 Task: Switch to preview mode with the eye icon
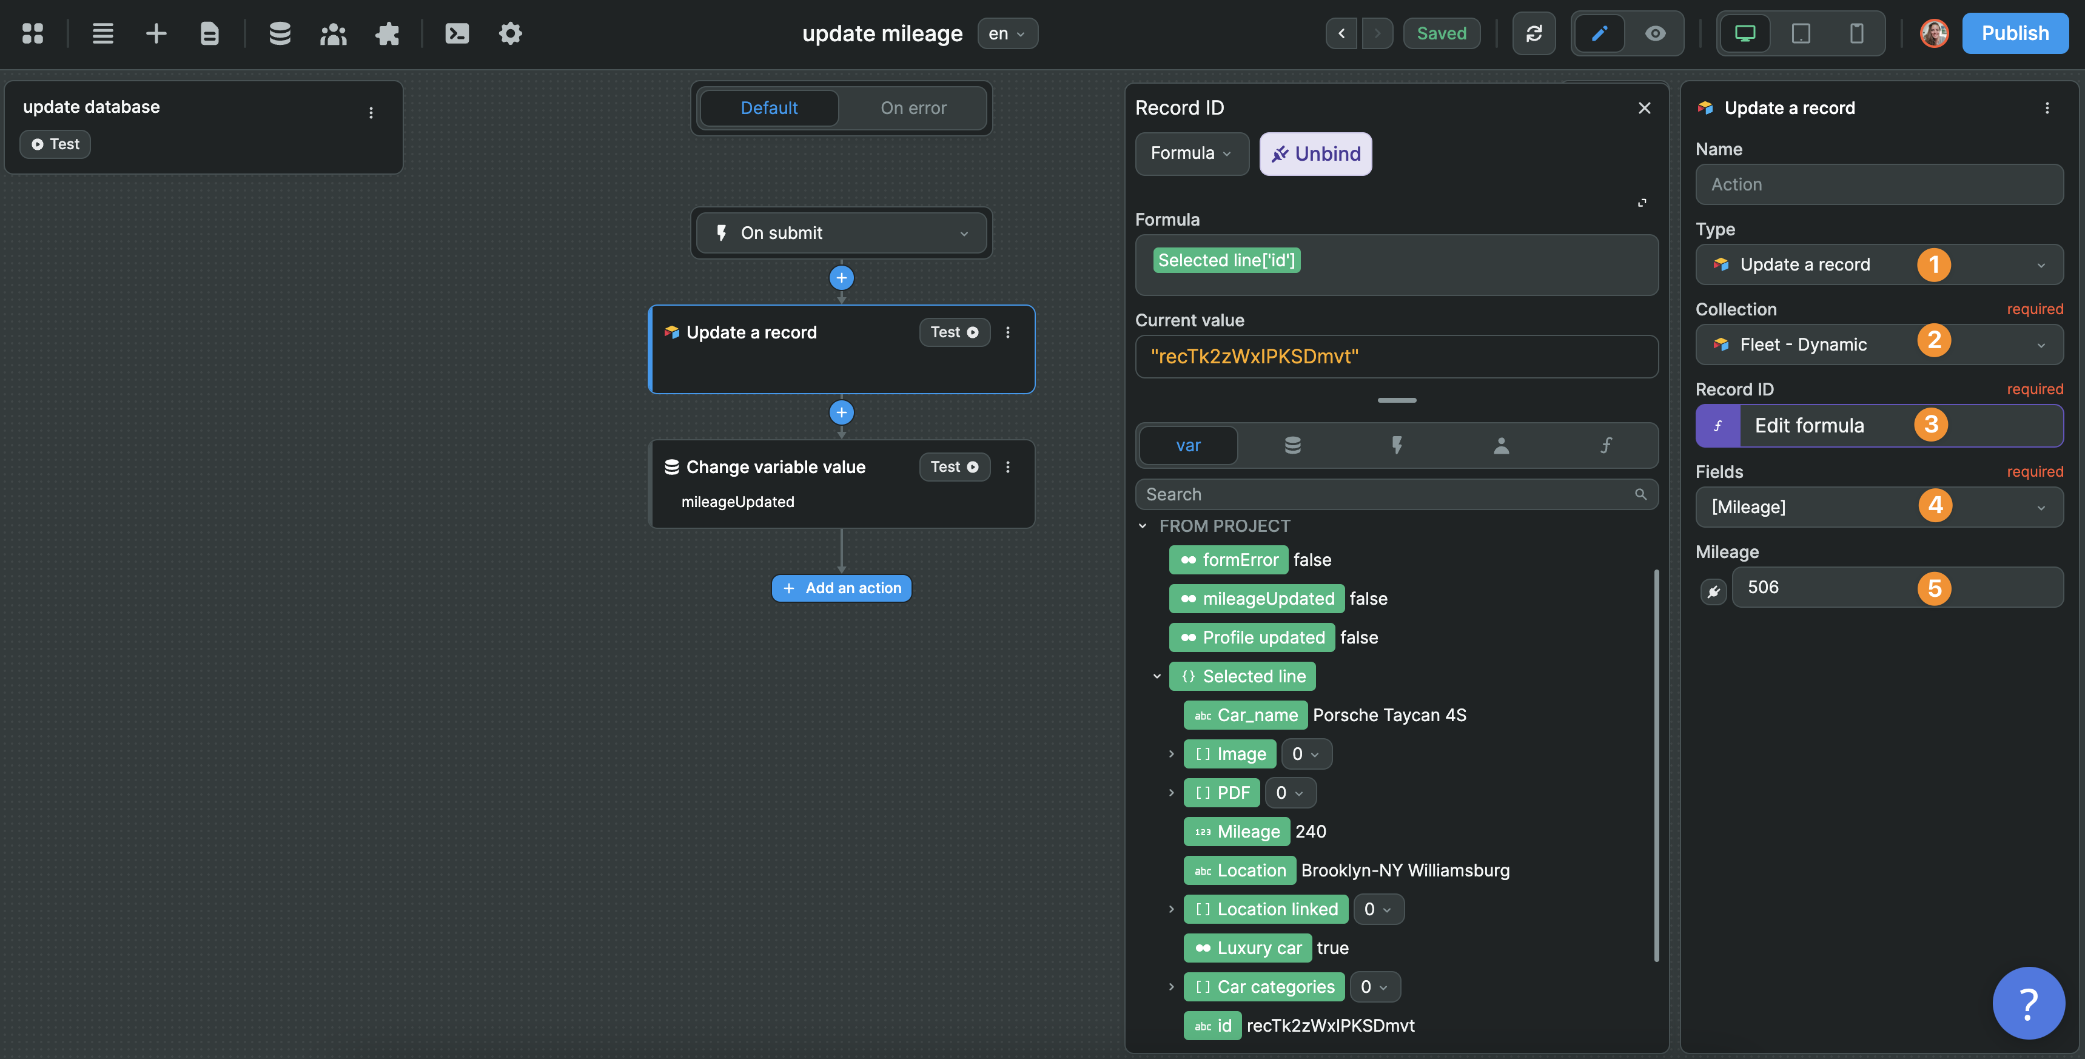coord(1654,33)
